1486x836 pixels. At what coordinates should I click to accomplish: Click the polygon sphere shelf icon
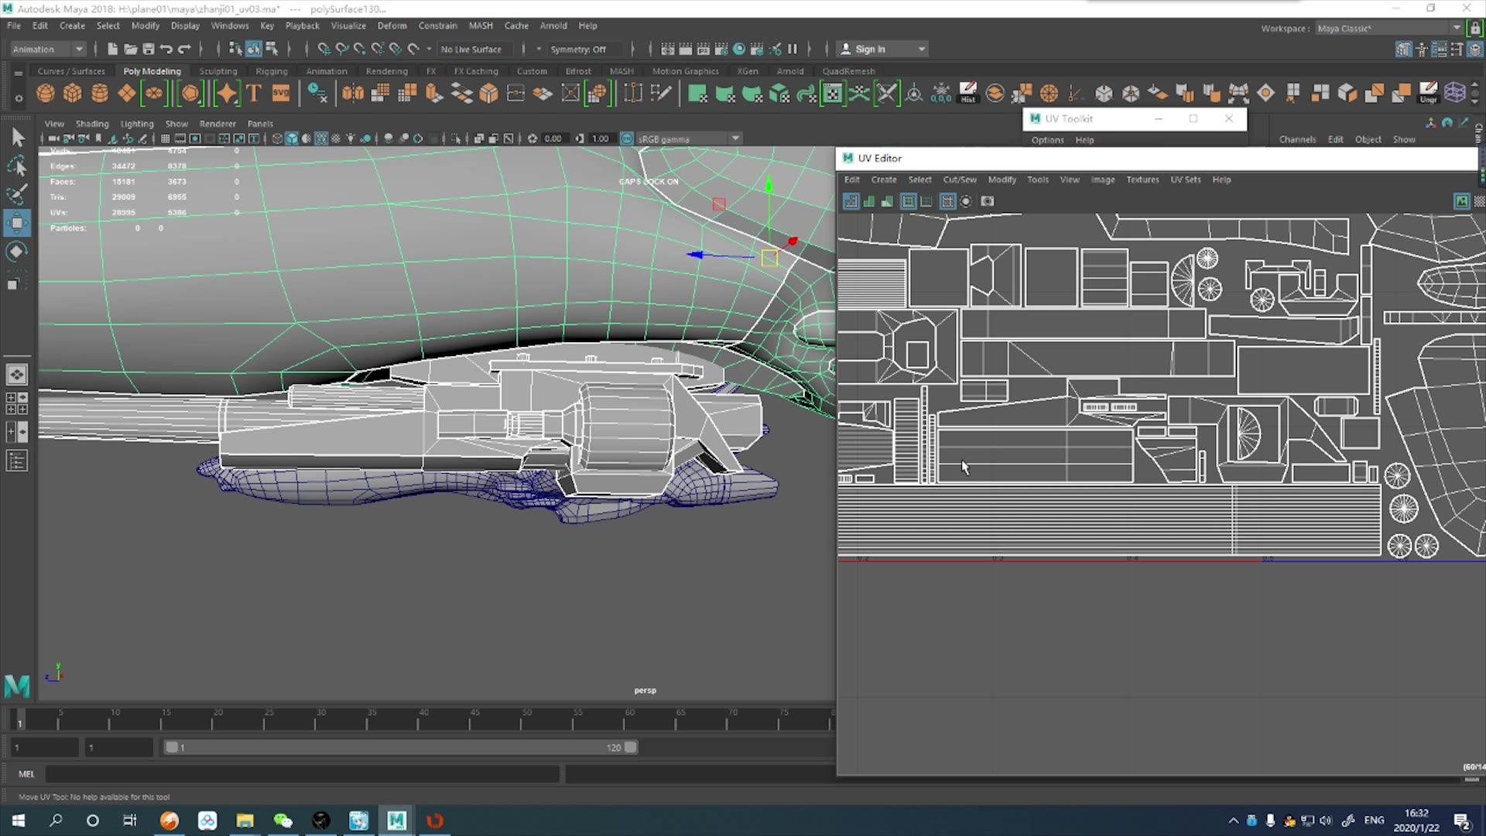pyautogui.click(x=46, y=94)
